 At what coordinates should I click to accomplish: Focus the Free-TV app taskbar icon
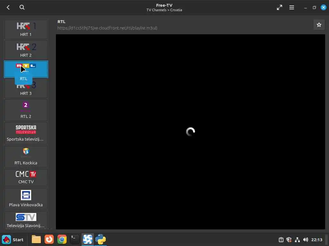[x=87, y=240]
